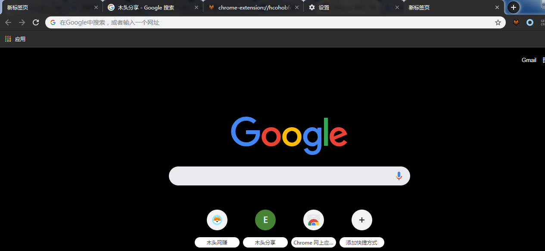The height and width of the screenshot is (251, 545).
Task: Start voice search with the microphone icon
Action: (399, 176)
